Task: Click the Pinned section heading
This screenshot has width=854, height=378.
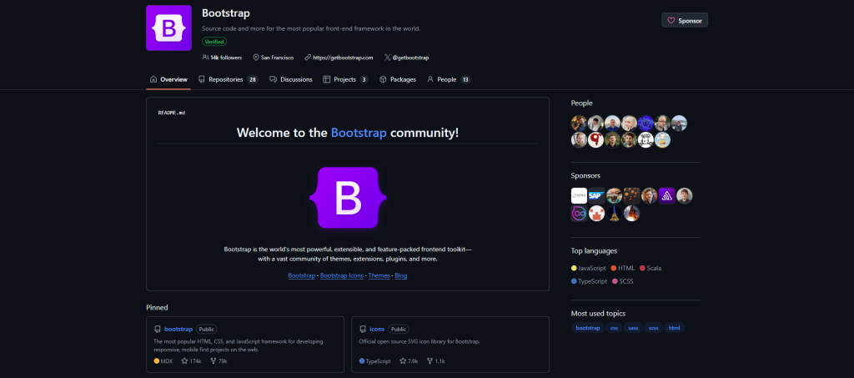Action: click(157, 307)
